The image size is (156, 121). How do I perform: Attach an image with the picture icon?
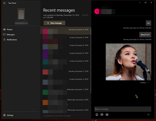pyautogui.click(x=107, y=115)
